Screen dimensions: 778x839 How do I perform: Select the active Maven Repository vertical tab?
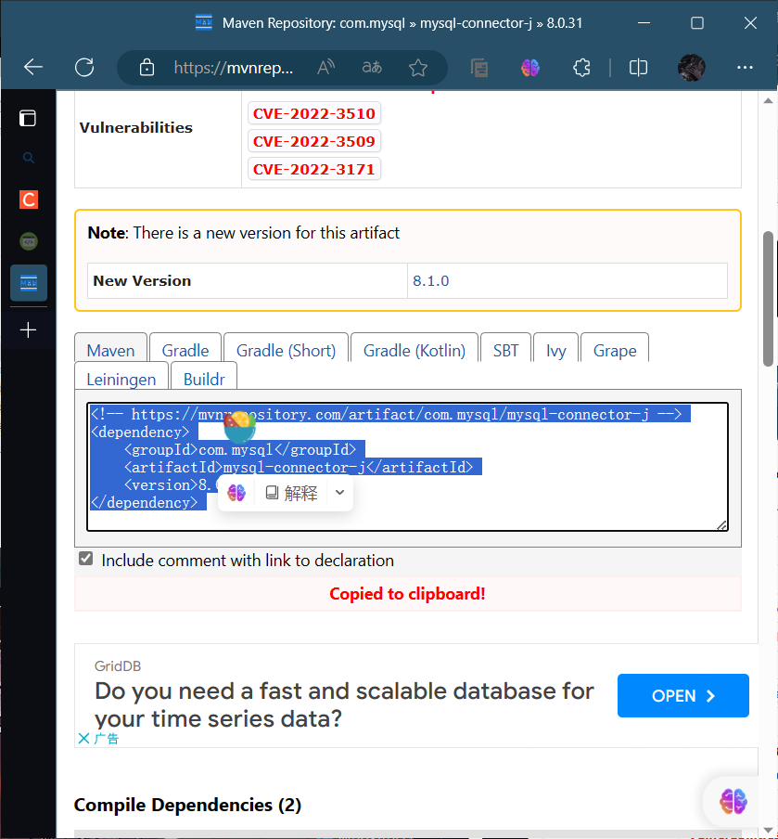click(x=29, y=282)
